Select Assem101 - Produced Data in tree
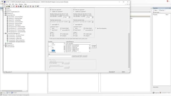 click(x=15, y=18)
